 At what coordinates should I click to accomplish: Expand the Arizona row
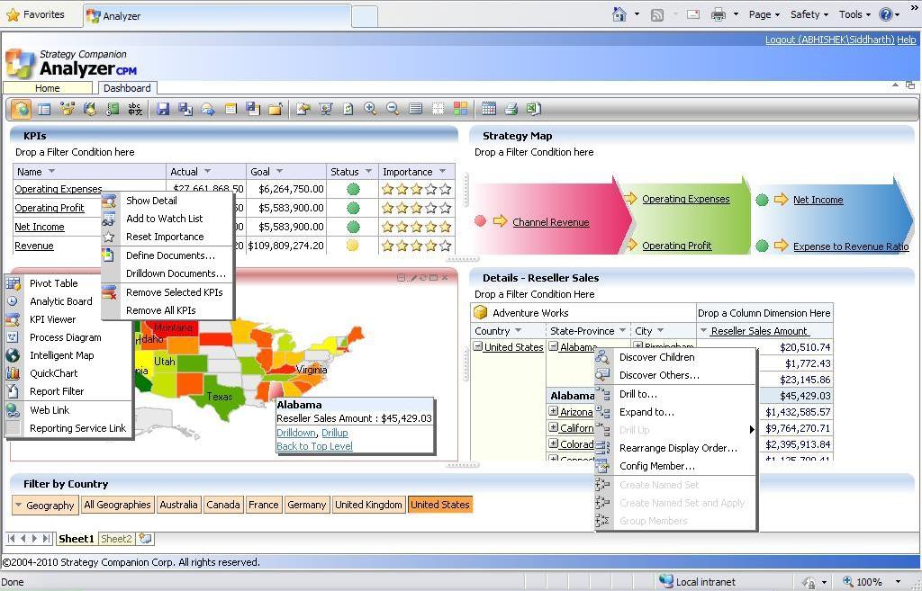click(554, 411)
